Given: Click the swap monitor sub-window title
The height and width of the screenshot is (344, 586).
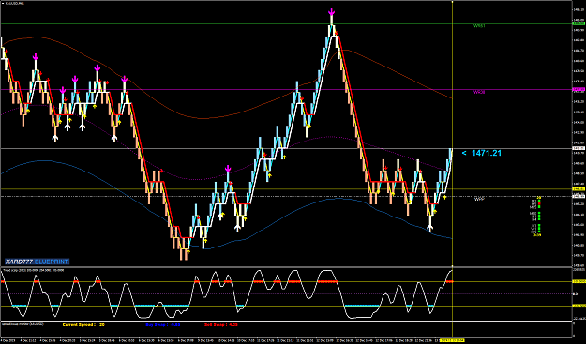Looking at the screenshot, I should pos(23,324).
